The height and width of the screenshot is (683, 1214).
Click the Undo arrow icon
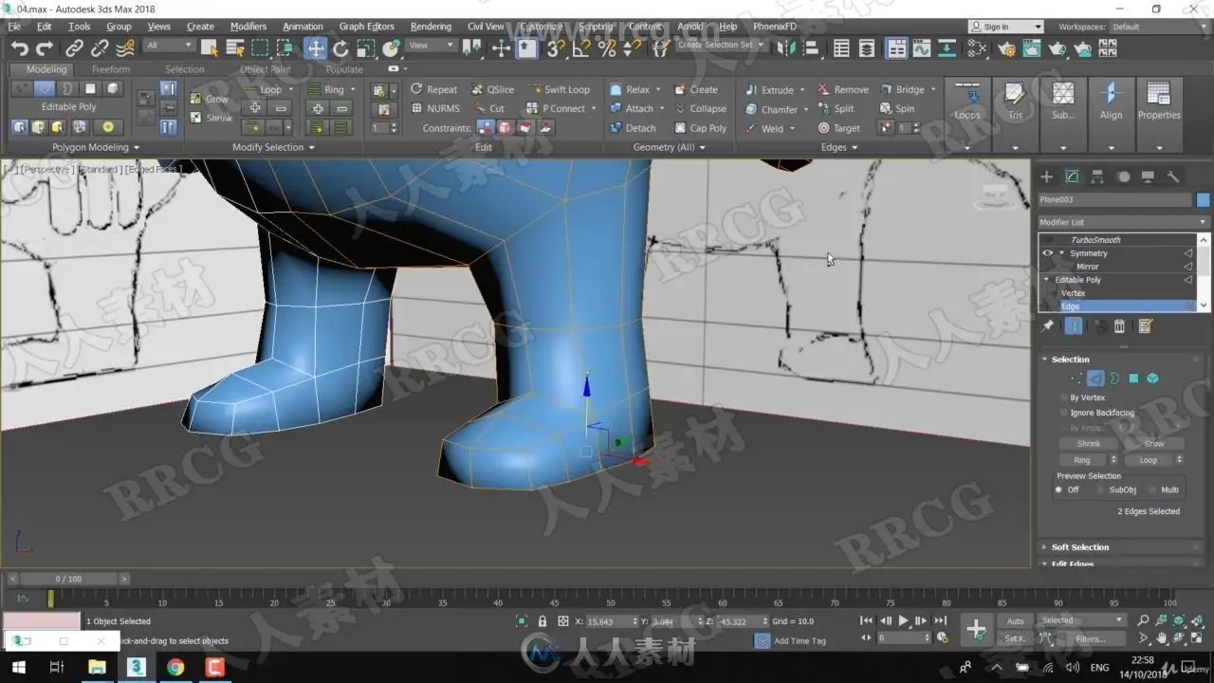pyautogui.click(x=19, y=48)
